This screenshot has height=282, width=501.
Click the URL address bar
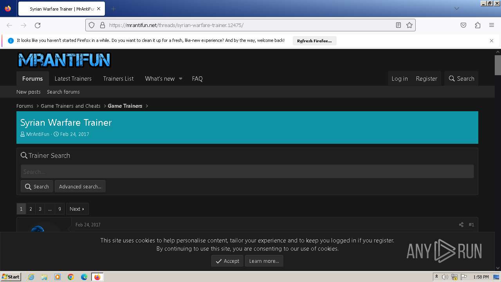point(250,25)
